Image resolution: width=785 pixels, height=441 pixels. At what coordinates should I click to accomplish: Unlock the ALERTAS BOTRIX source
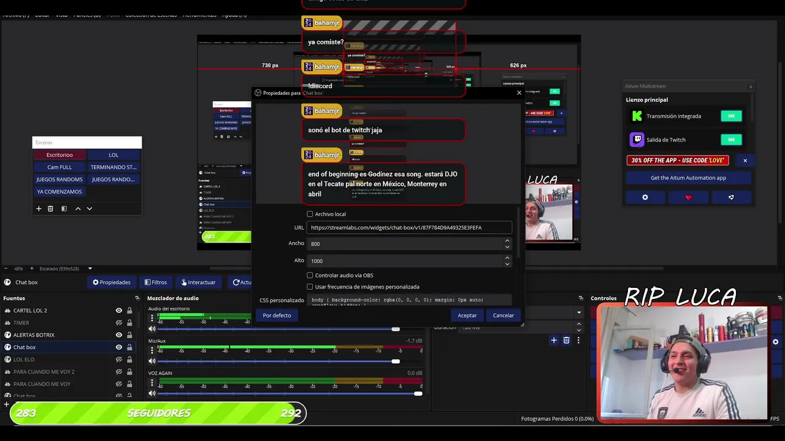[x=129, y=335]
